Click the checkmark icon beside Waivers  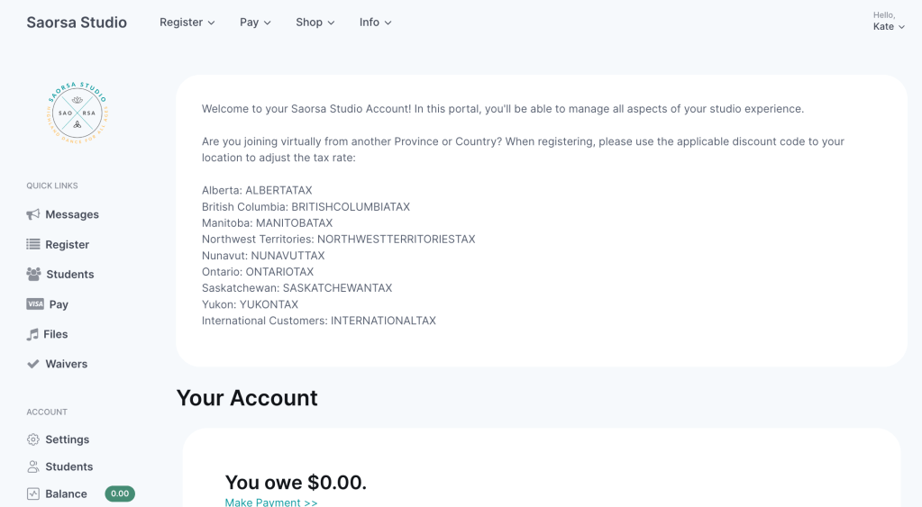33,364
